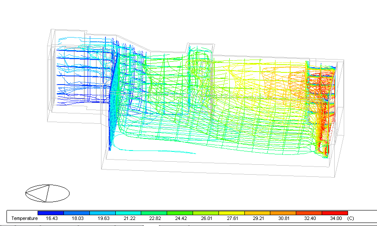Click the 22.82 green legend swatch
Image resolution: width=377 pixels, height=226 pixels.
tap(154, 213)
